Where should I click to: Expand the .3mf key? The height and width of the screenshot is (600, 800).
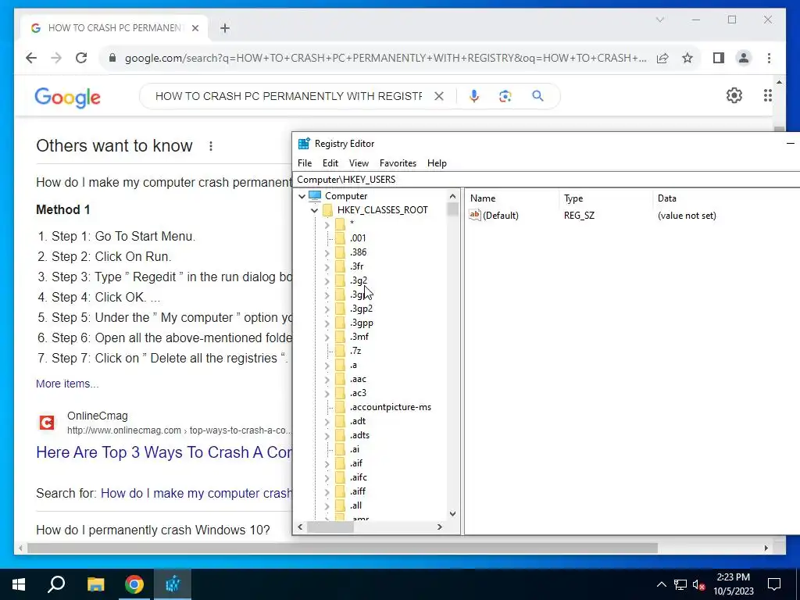click(x=327, y=337)
